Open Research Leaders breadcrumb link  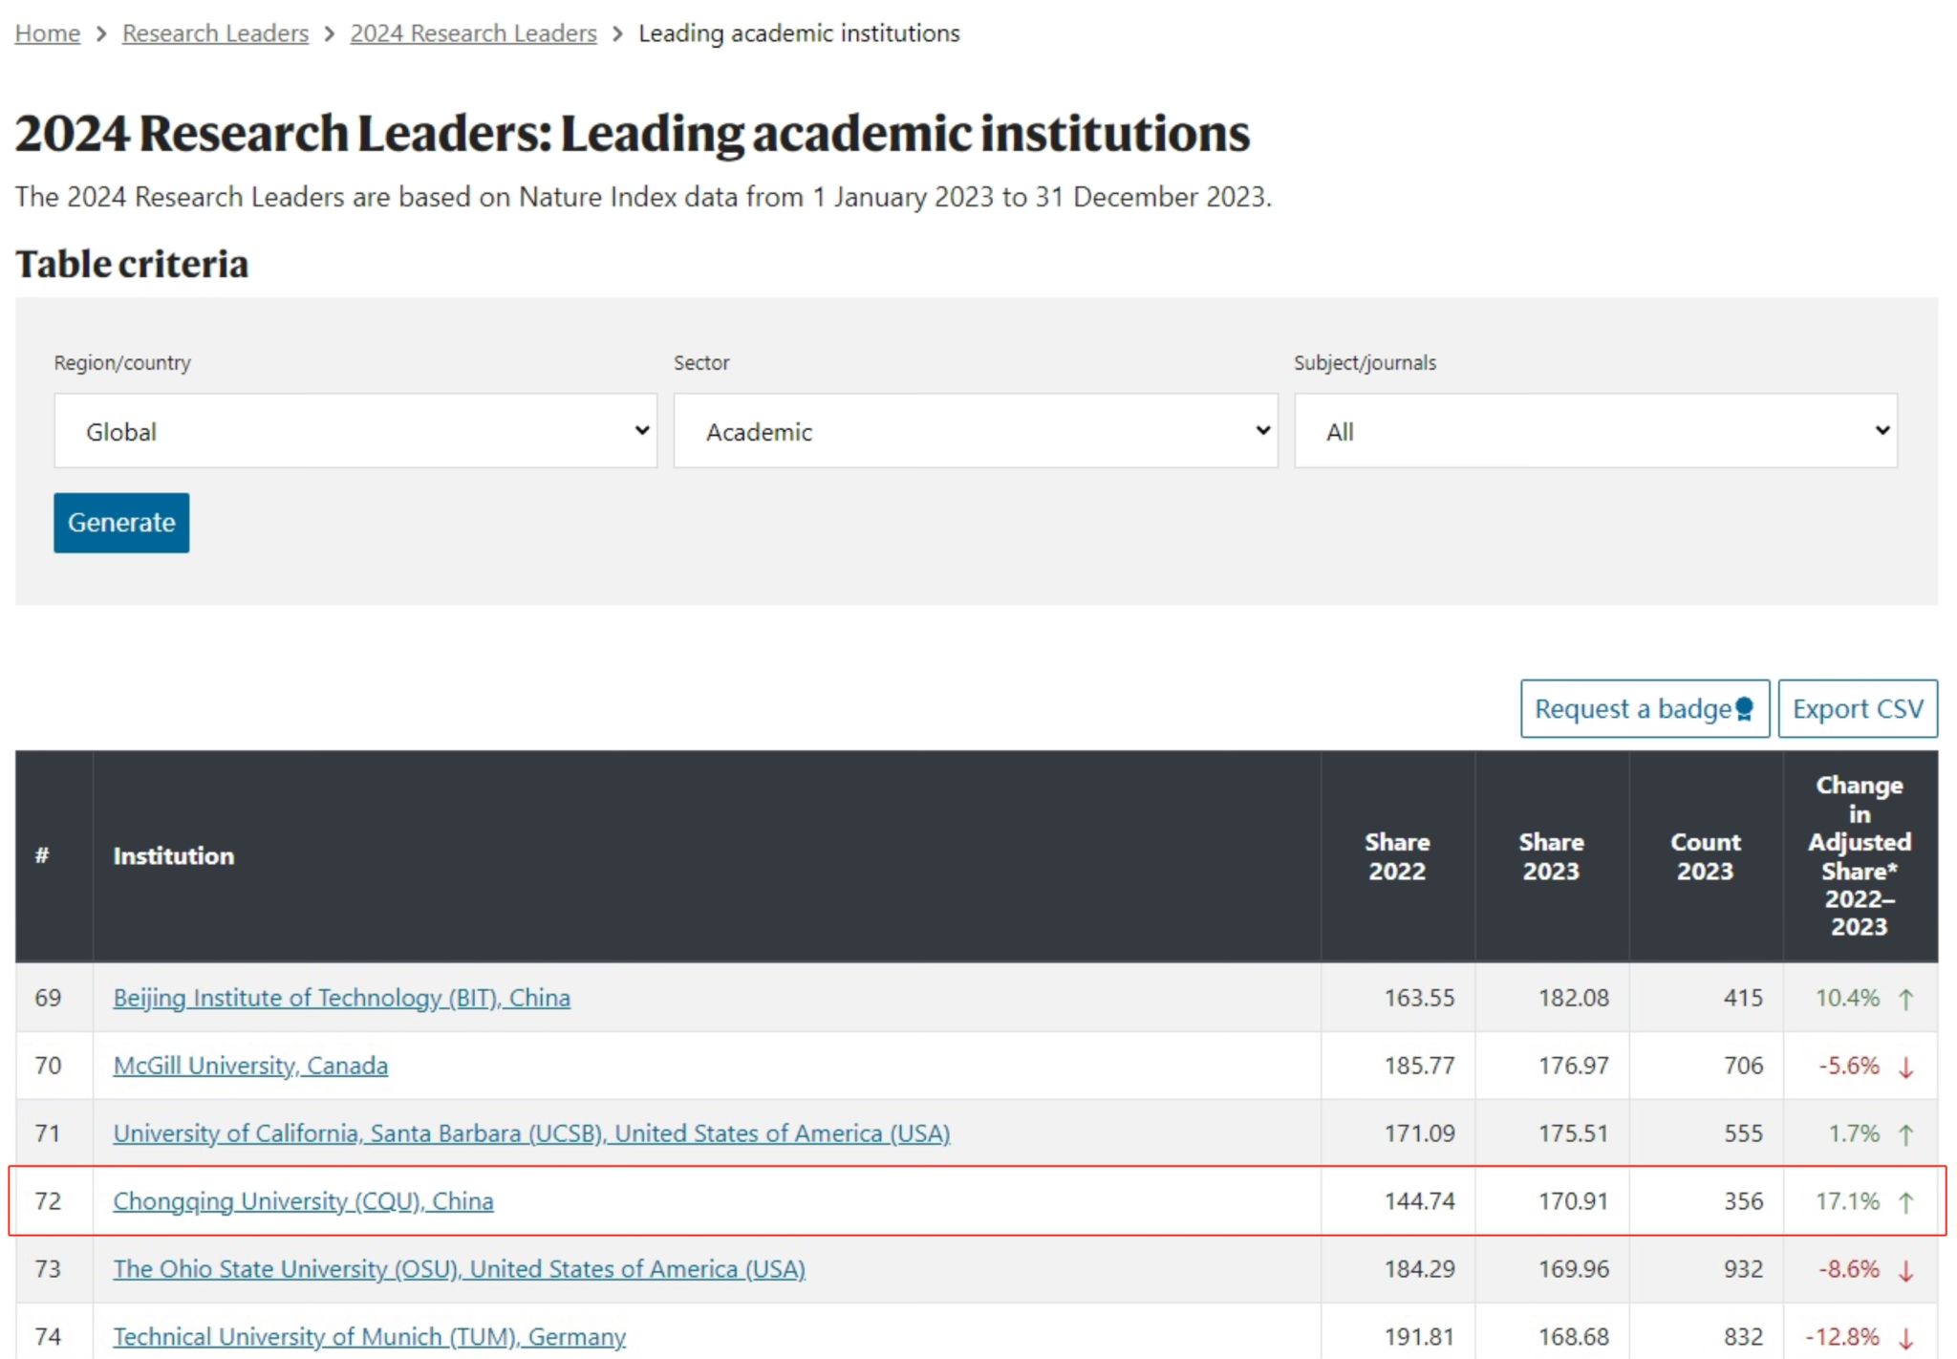tap(215, 33)
